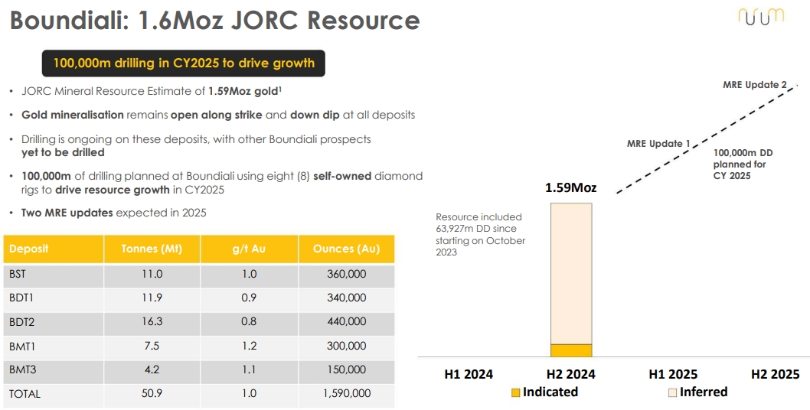810x410 pixels.
Task: Click the MRE Update 1 label
Action: (x=658, y=144)
